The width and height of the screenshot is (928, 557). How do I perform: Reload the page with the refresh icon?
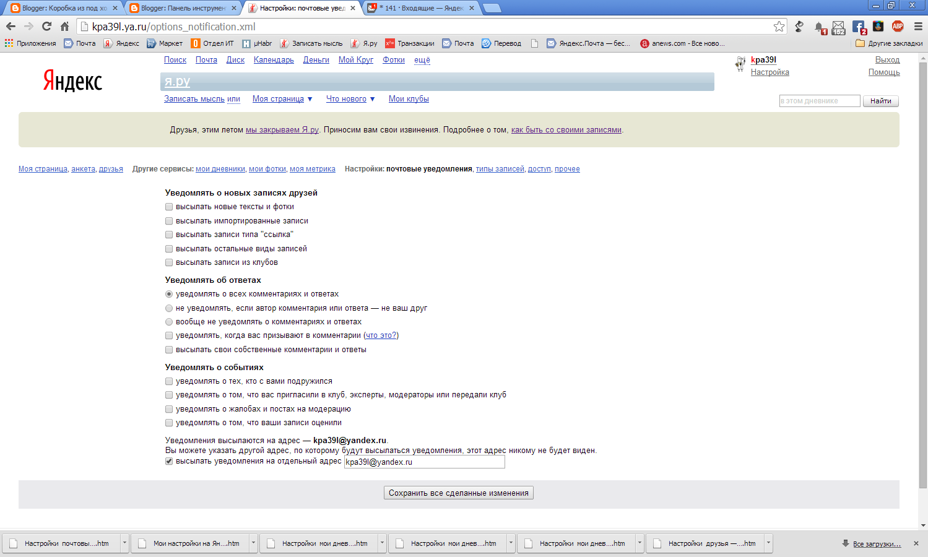46,26
